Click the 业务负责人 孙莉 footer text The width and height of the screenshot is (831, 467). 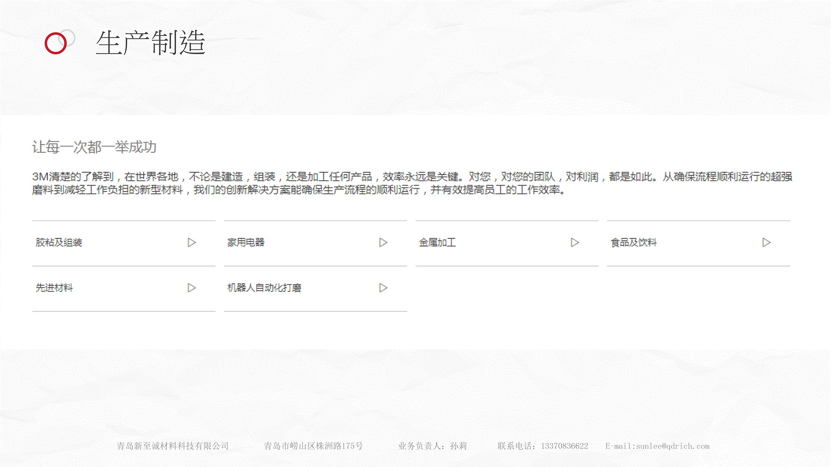click(432, 446)
